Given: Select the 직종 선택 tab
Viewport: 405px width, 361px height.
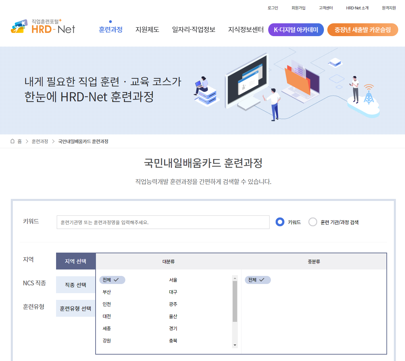Looking at the screenshot, I should (76, 285).
